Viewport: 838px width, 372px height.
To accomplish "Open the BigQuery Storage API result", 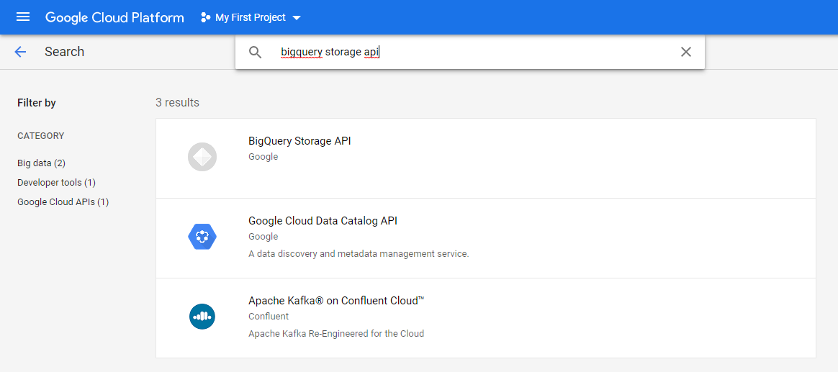I will (486, 158).
